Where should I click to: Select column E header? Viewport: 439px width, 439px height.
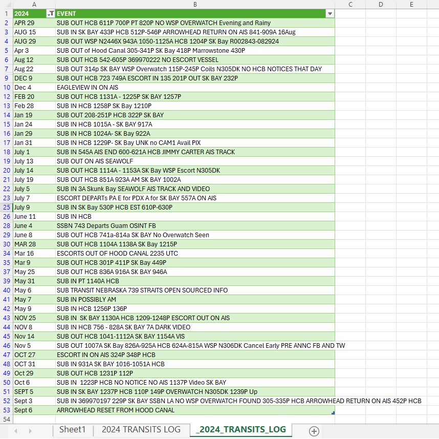click(x=411, y=4)
